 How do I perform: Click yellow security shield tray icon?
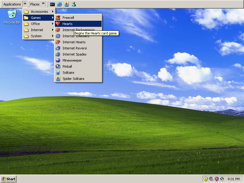tap(206, 179)
